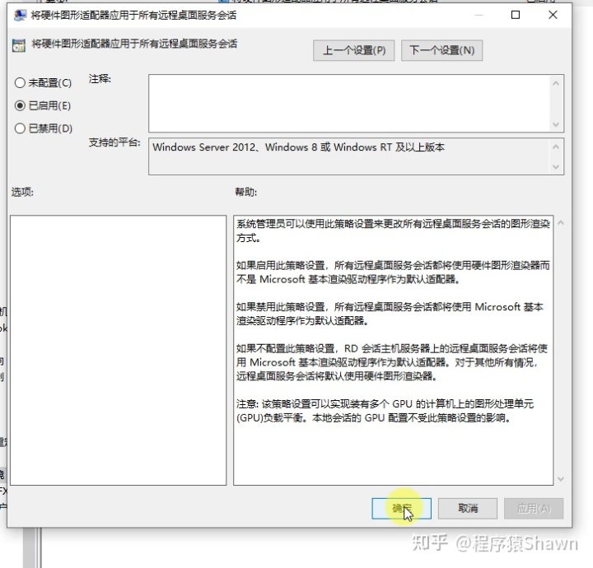Image resolution: width=593 pixels, height=568 pixels.
Task: Click the title bar window icon
Action: click(x=20, y=15)
